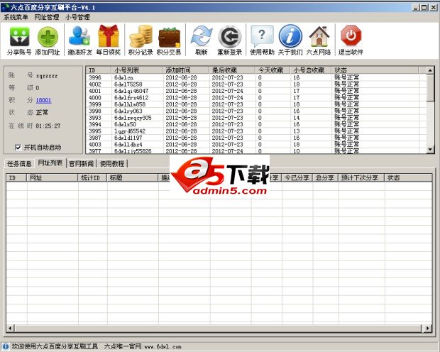The image size is (440, 352).
Task: Select row with account lqgrd65542
Action: click(256, 131)
